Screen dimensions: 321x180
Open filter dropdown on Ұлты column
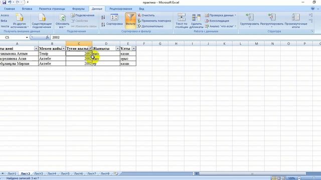pyautogui.click(x=133, y=48)
